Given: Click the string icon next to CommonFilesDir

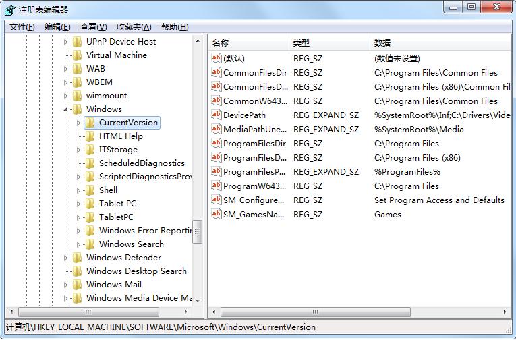Looking at the screenshot, I should tap(217, 72).
